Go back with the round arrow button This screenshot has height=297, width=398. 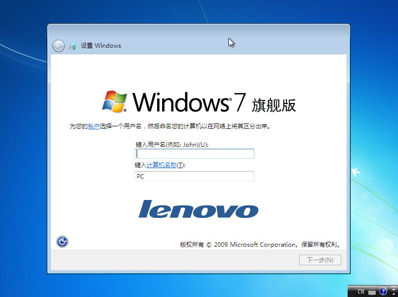[x=58, y=46]
